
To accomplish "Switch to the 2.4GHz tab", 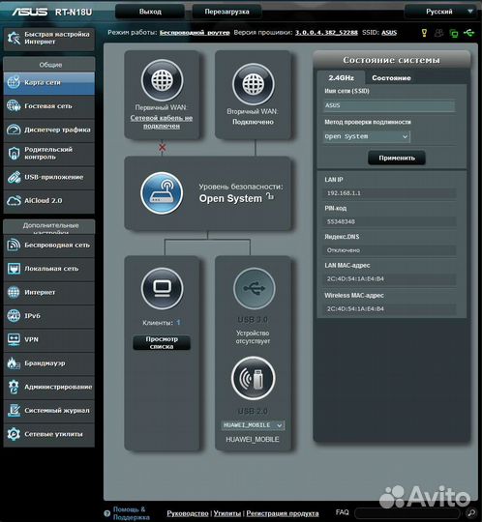I will tap(341, 78).
